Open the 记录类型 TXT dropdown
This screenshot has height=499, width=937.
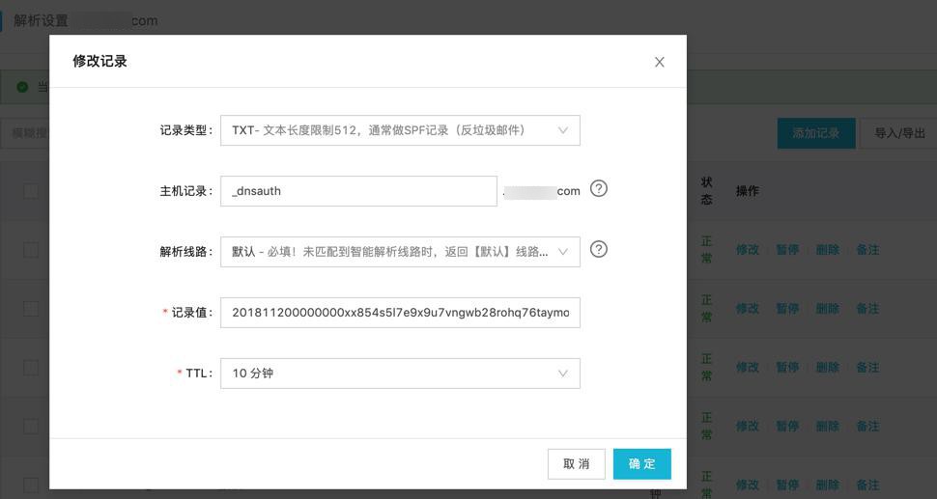tap(400, 130)
